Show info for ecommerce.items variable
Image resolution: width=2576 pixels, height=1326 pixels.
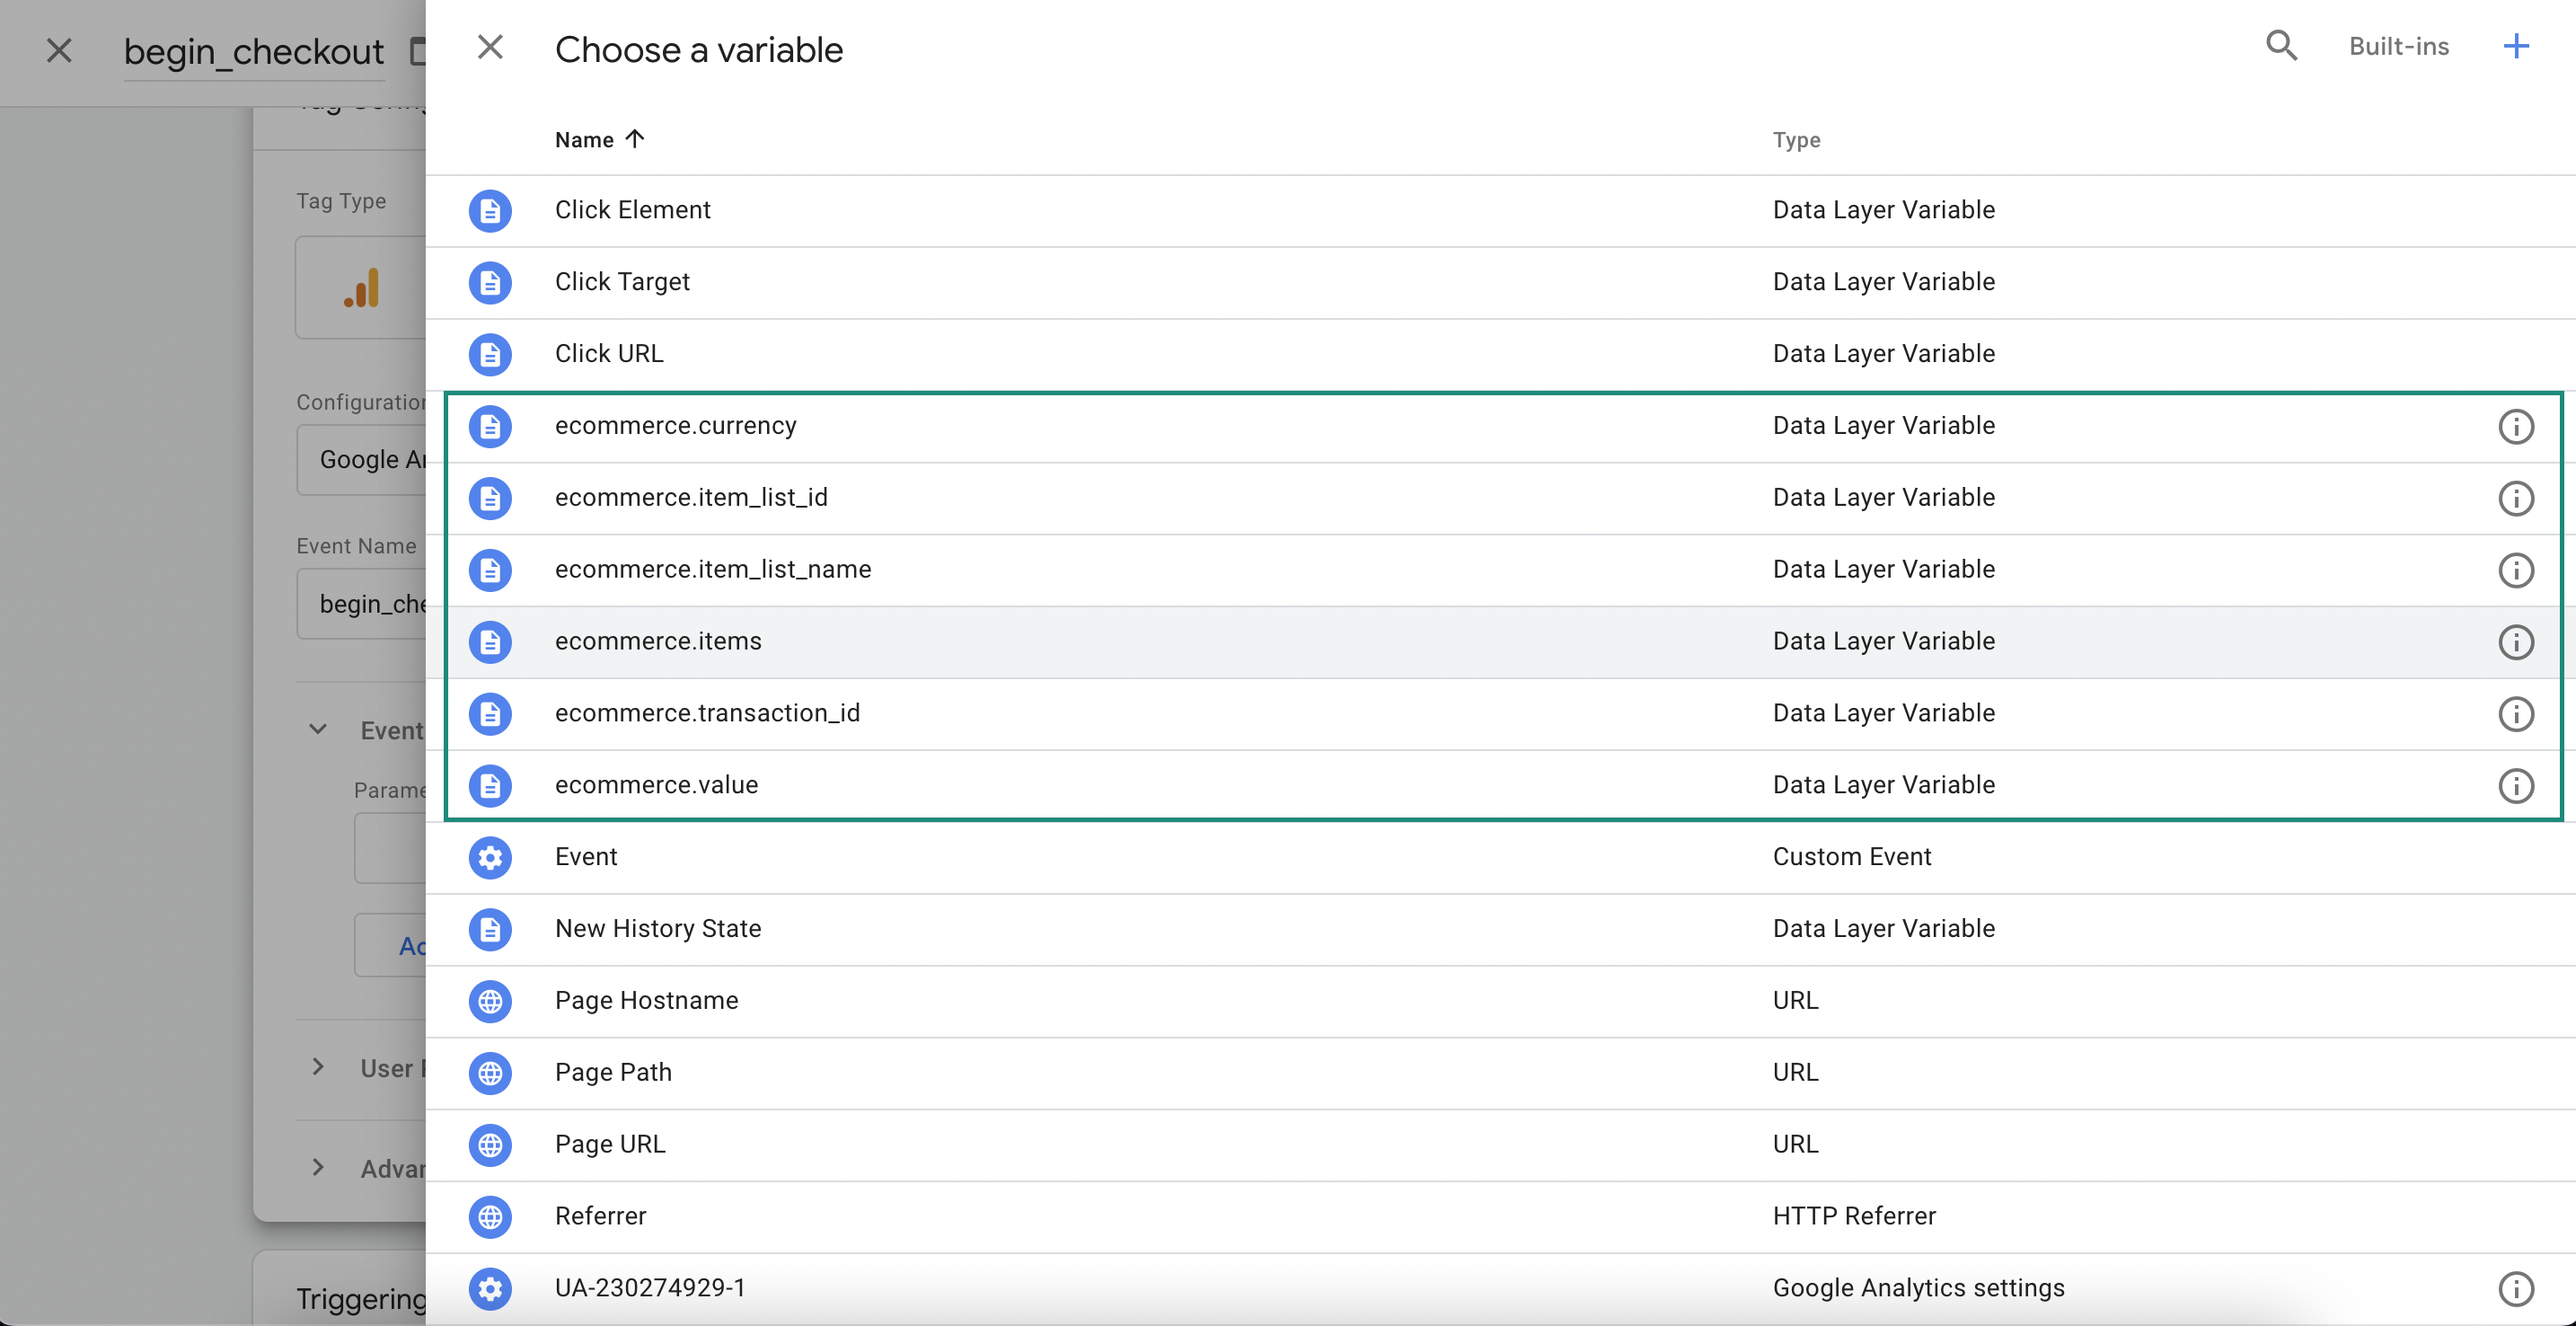(2516, 642)
